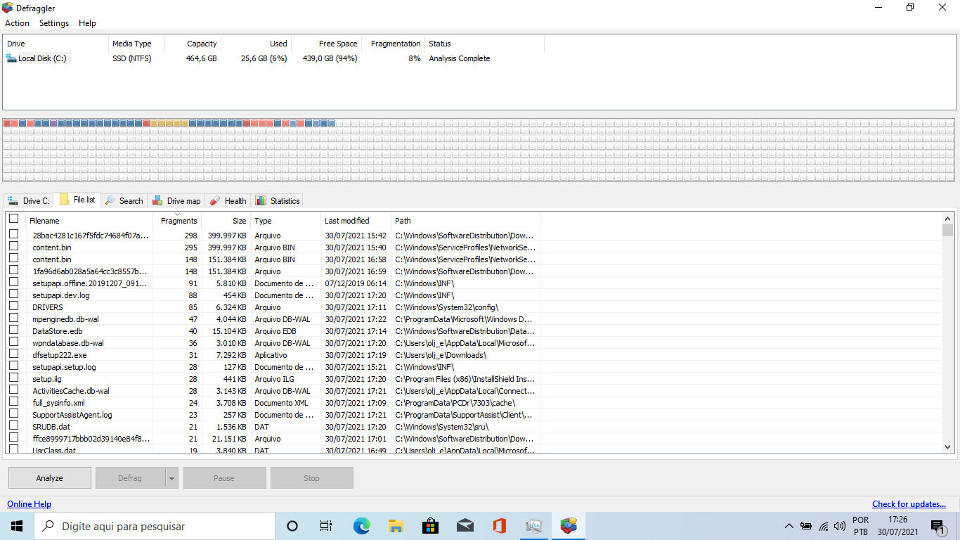Switch to the Search tab
The image size is (960, 540).
pos(124,200)
